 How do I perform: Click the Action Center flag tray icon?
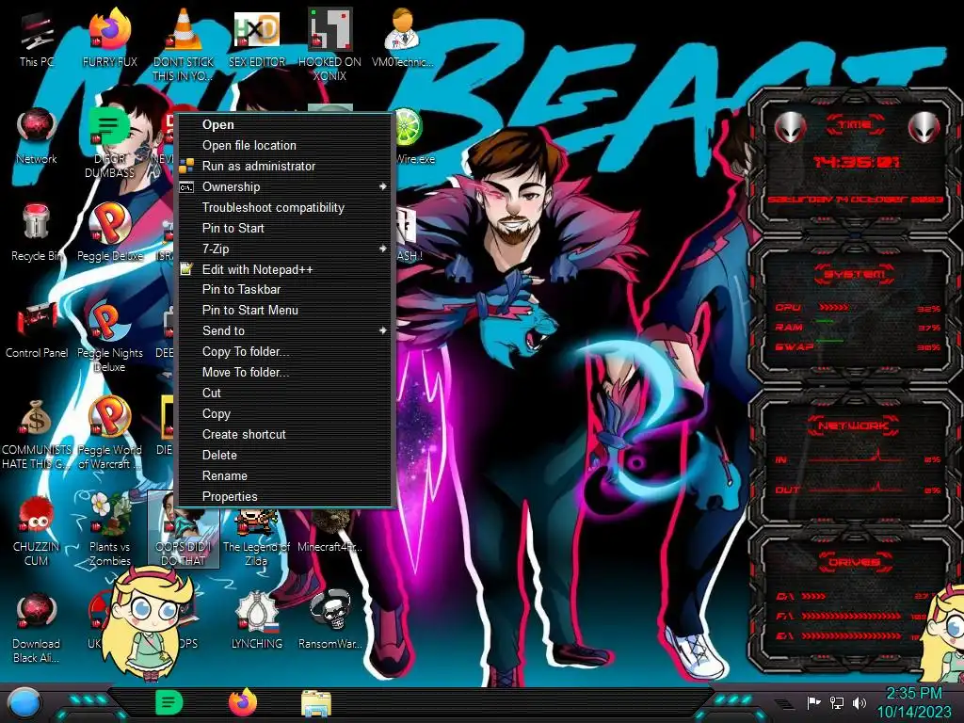(814, 702)
